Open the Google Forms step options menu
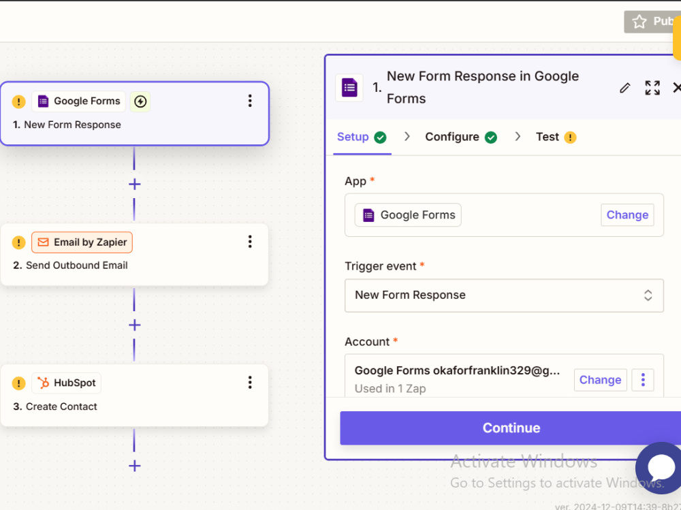681x510 pixels. tap(250, 101)
